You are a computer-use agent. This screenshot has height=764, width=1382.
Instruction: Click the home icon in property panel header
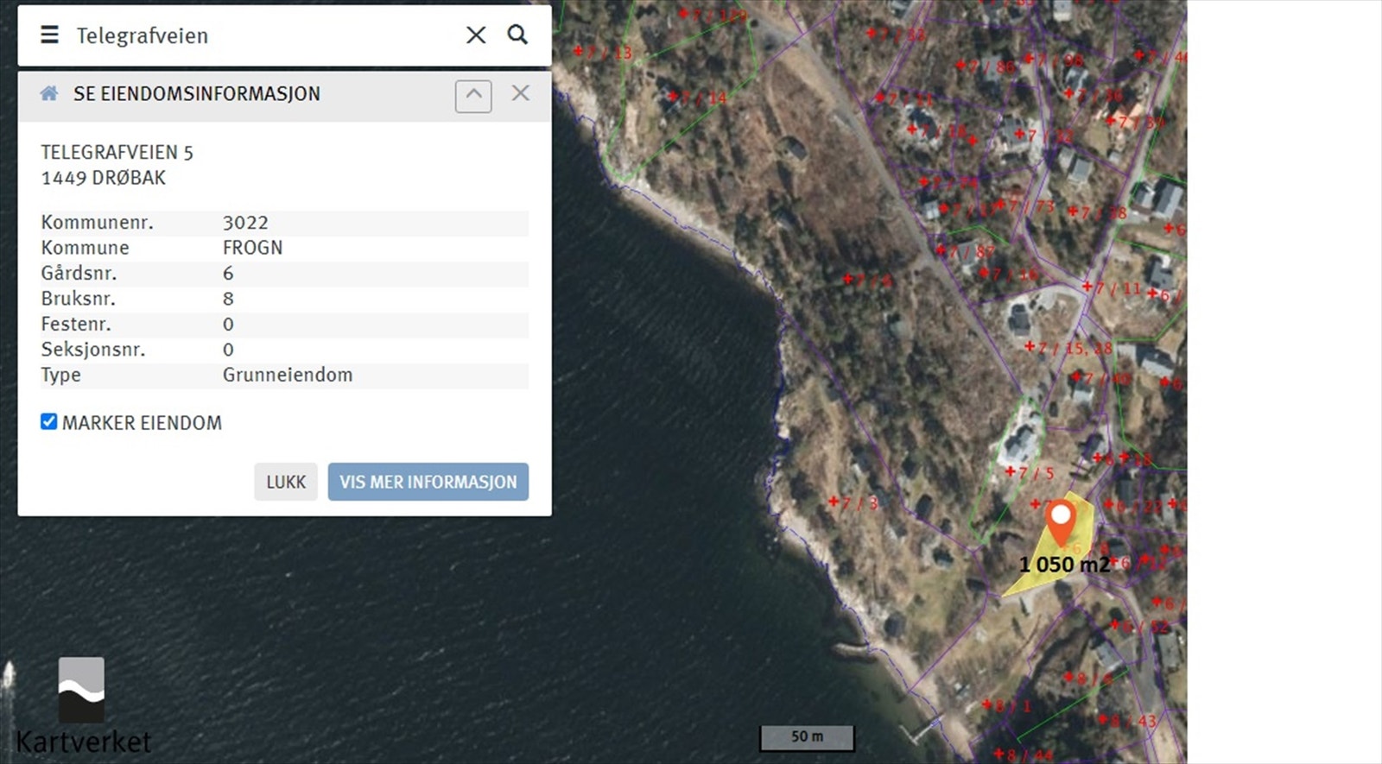49,93
